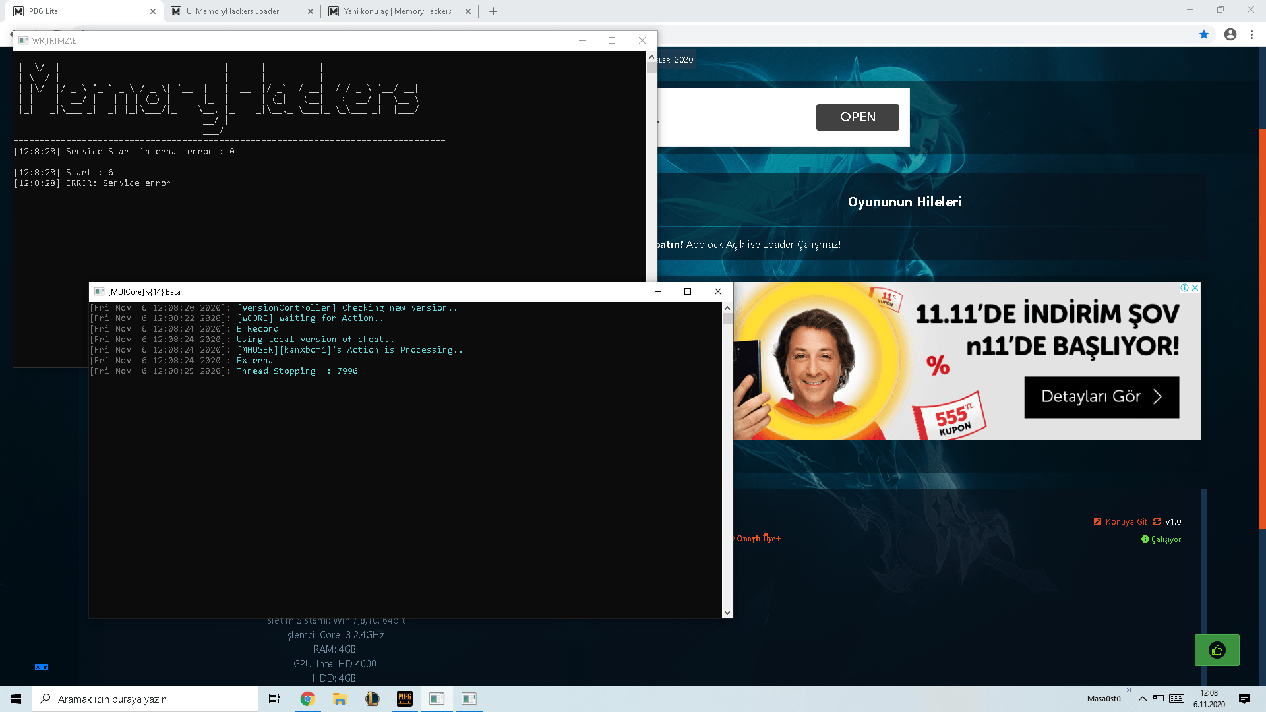
Task: Open the PUBG Lite taskbar icon
Action: [x=404, y=699]
